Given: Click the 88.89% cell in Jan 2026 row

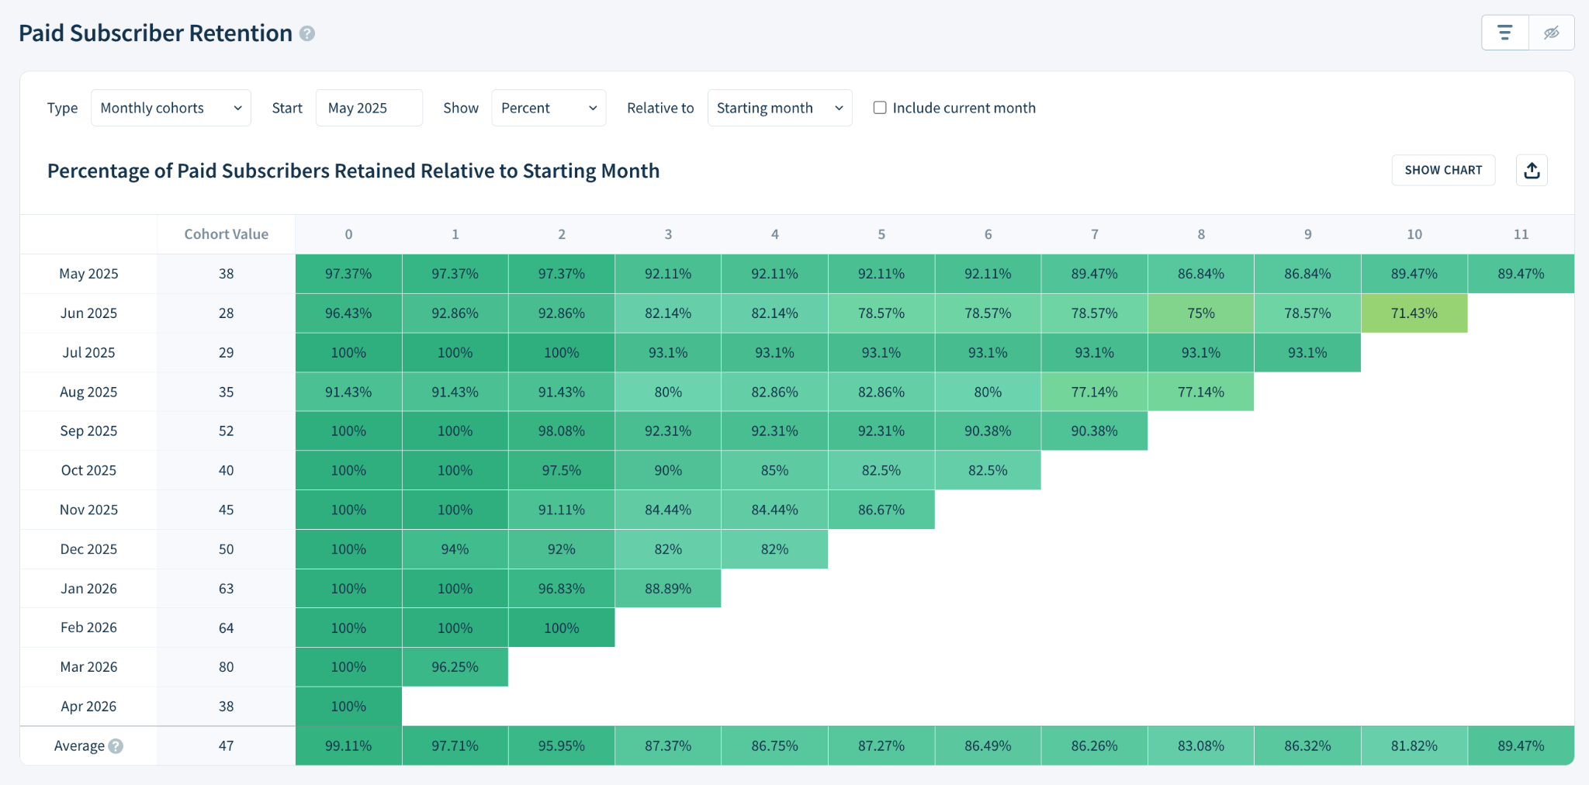Looking at the screenshot, I should point(668,589).
